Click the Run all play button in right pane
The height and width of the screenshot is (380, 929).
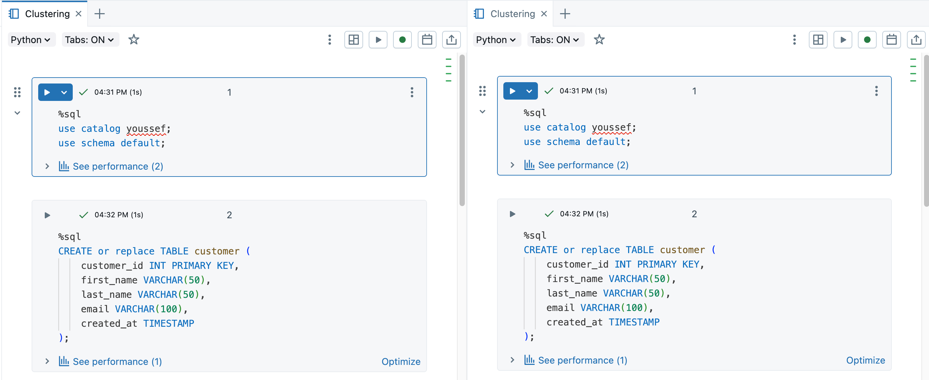(842, 39)
